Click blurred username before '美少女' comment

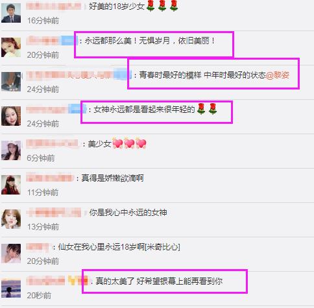pos(52,143)
